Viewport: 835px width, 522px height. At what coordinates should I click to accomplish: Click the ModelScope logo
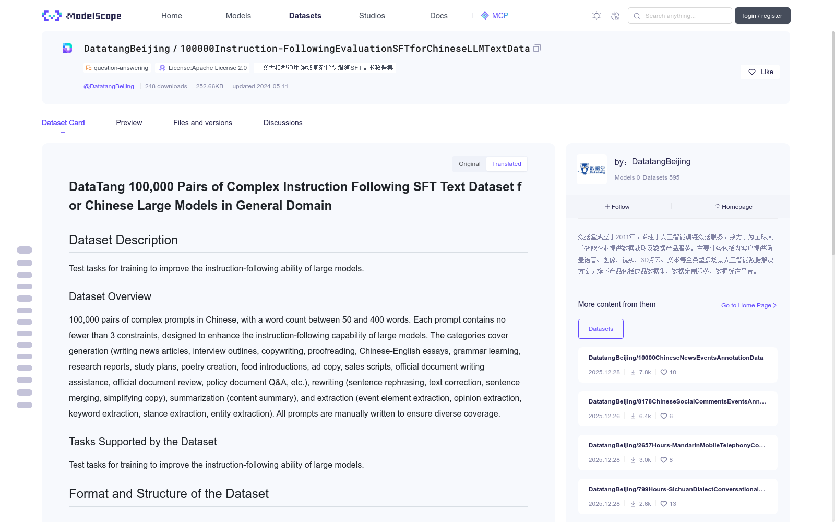81,16
